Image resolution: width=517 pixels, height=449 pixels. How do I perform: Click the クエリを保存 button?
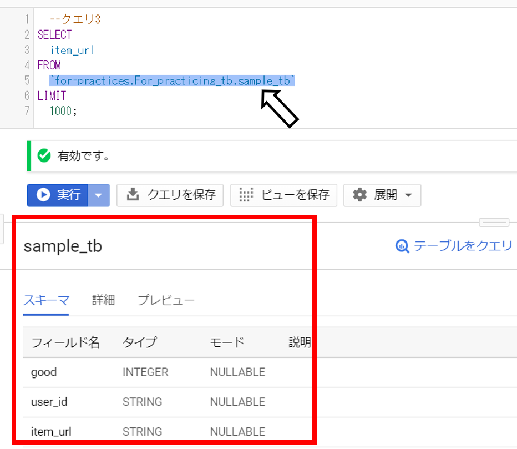170,195
